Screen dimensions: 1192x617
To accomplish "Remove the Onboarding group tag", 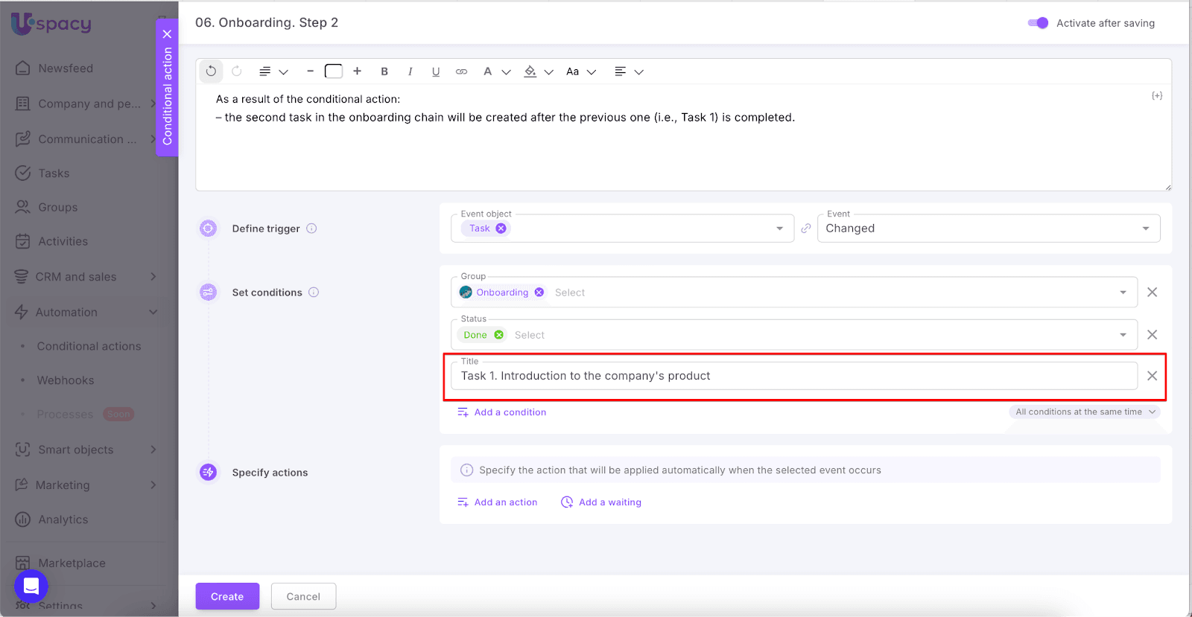I will 539,292.
